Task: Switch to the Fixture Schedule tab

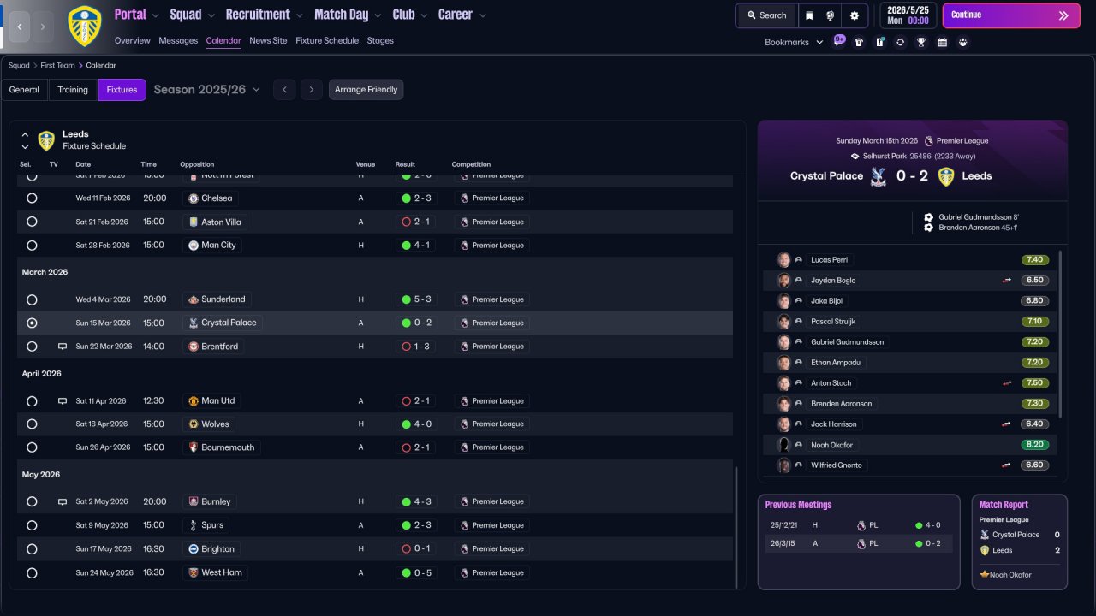Action: point(327,40)
